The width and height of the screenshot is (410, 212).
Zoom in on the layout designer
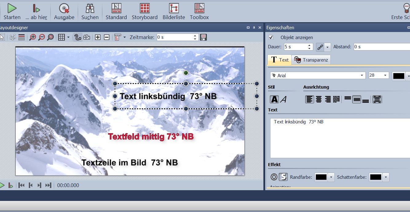tap(33, 38)
